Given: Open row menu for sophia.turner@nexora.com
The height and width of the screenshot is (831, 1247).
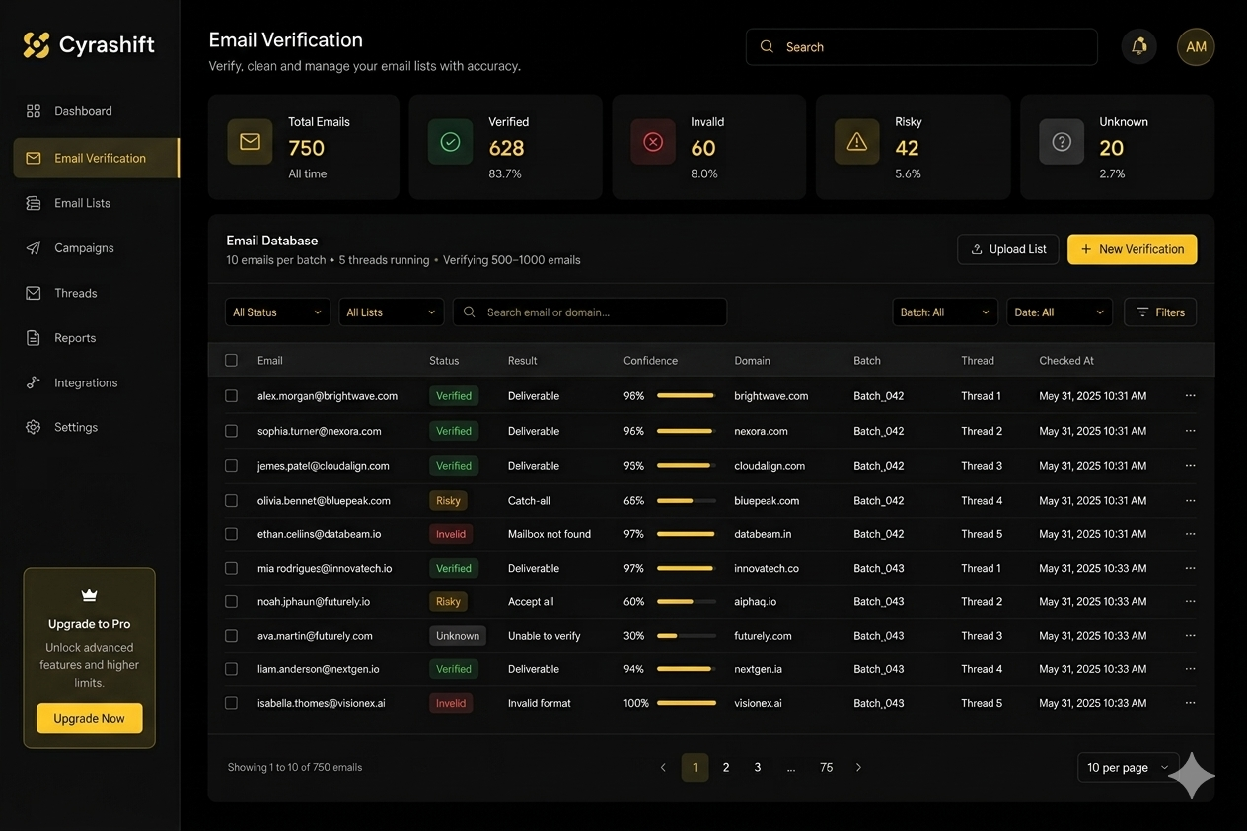Looking at the screenshot, I should [x=1190, y=431].
